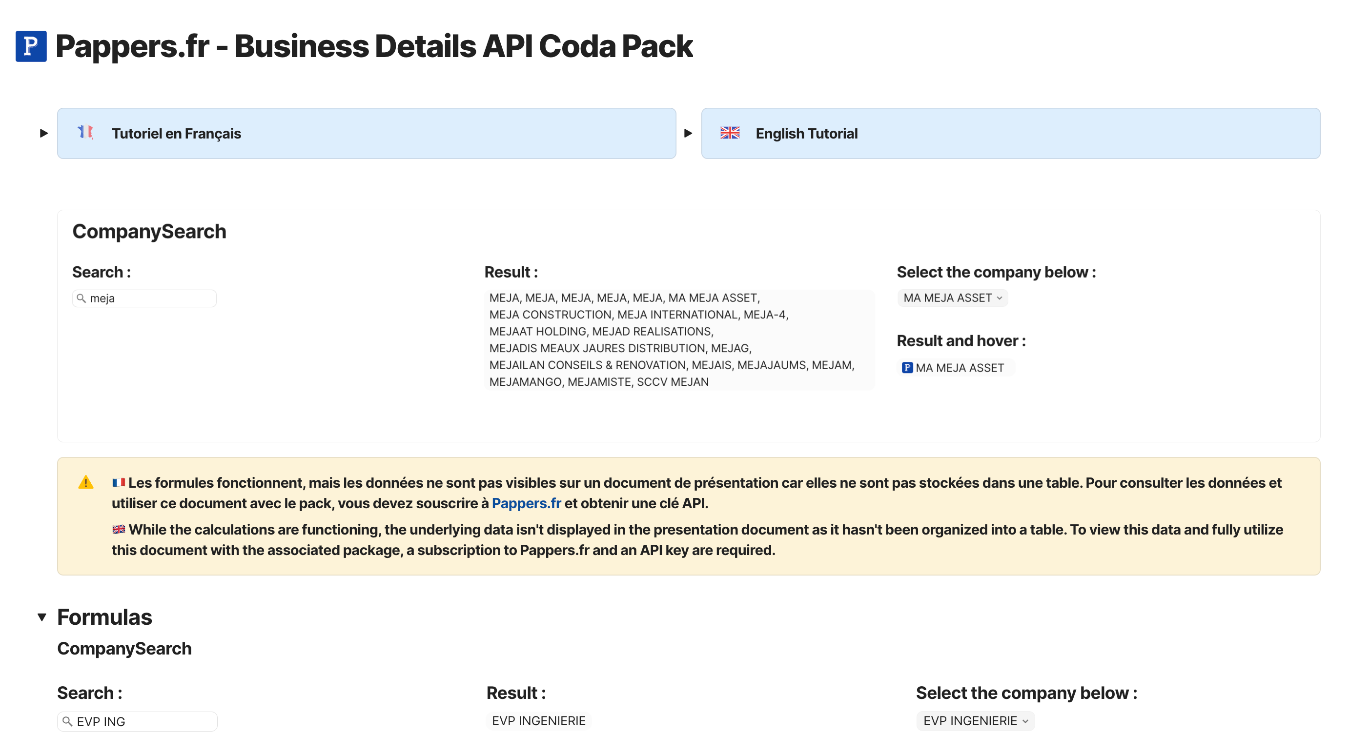Click the yellow warning triangle icon
The width and height of the screenshot is (1349, 754).
coord(86,482)
